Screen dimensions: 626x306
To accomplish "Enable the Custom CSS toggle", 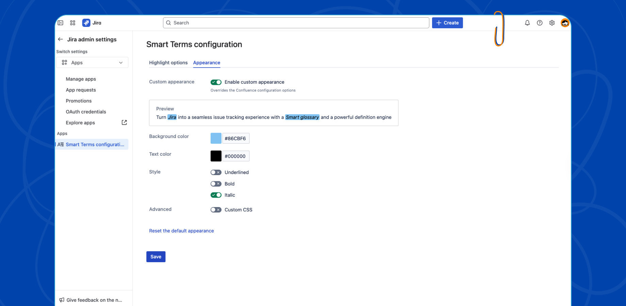I will 216,210.
